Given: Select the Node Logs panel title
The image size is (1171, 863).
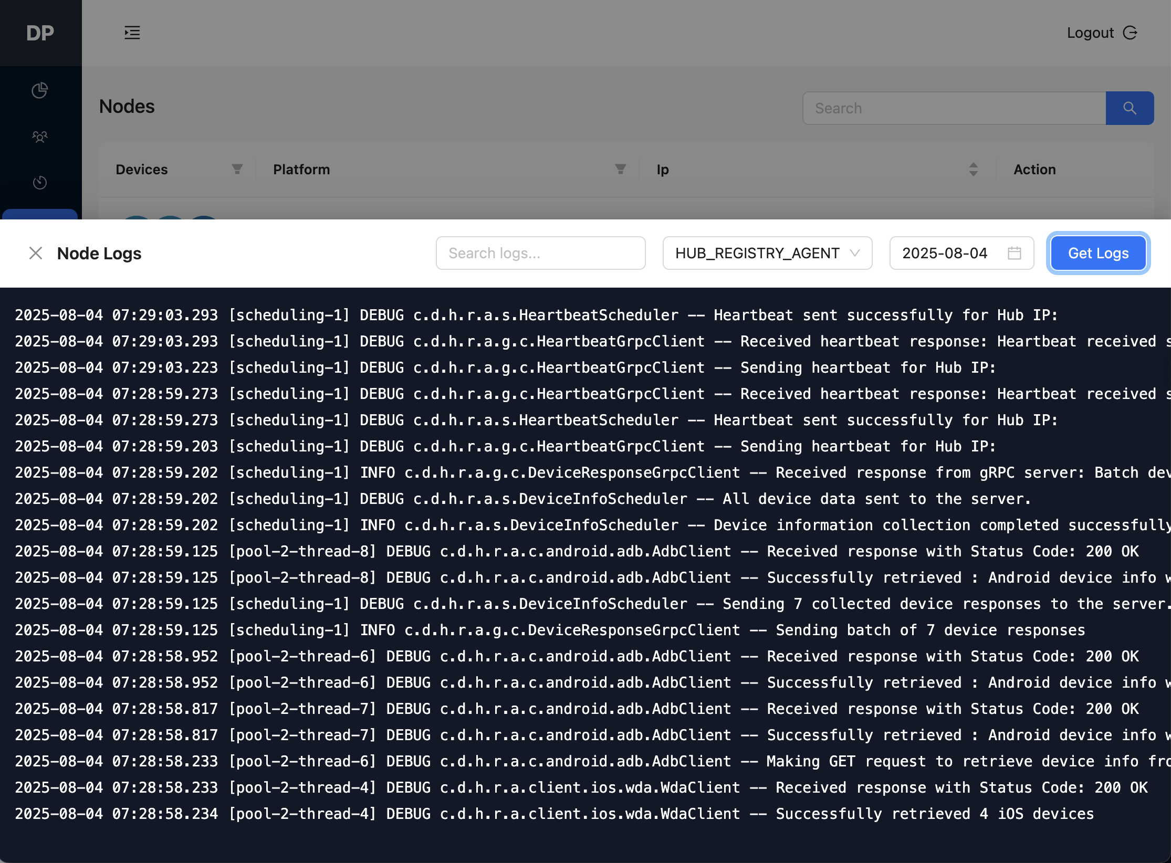Looking at the screenshot, I should [99, 253].
